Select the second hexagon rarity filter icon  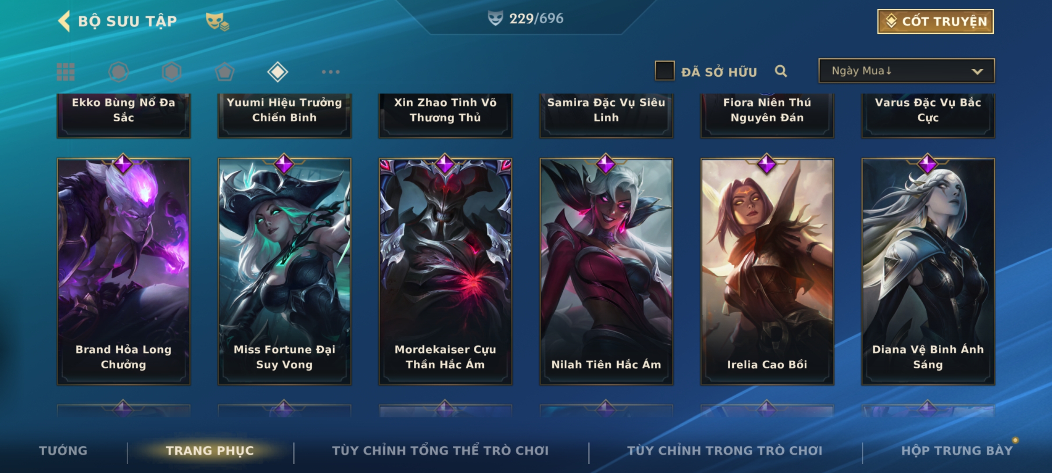click(172, 72)
